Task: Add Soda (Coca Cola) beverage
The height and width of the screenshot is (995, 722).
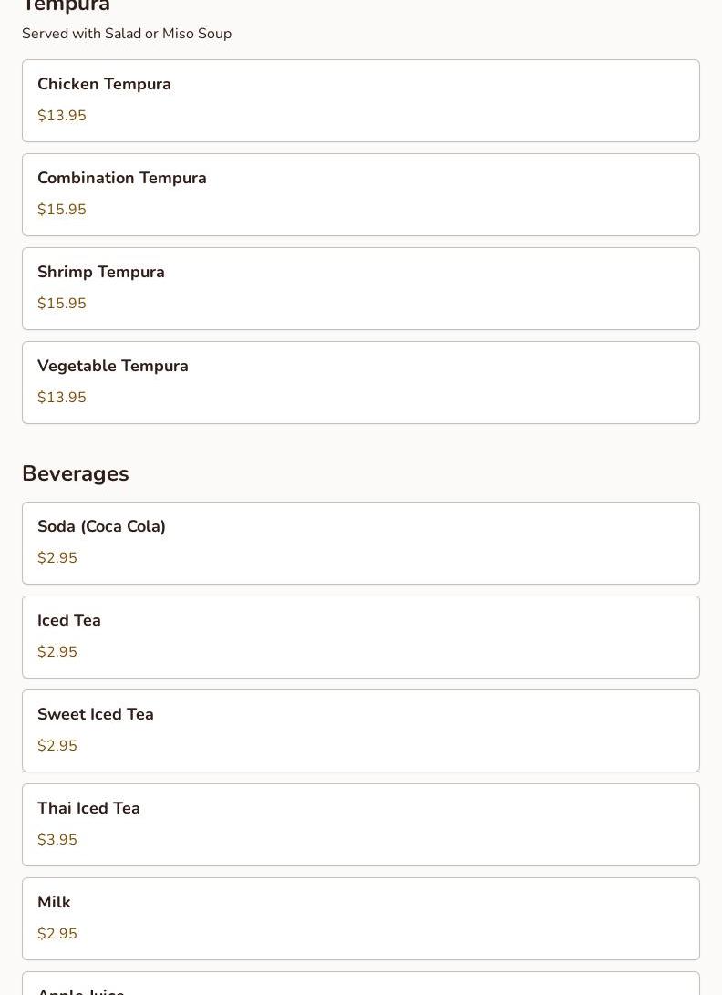Action: pos(360,544)
